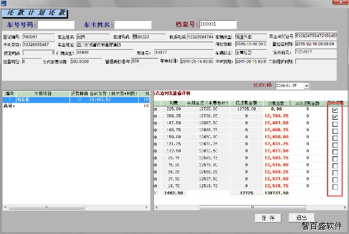
Task: Mark the checkbox in the 12,556.25 row
Action: (x=335, y=173)
